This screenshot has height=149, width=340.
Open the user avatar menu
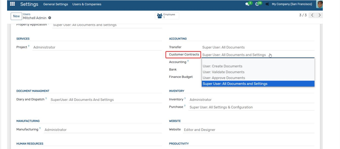tap(320, 4)
